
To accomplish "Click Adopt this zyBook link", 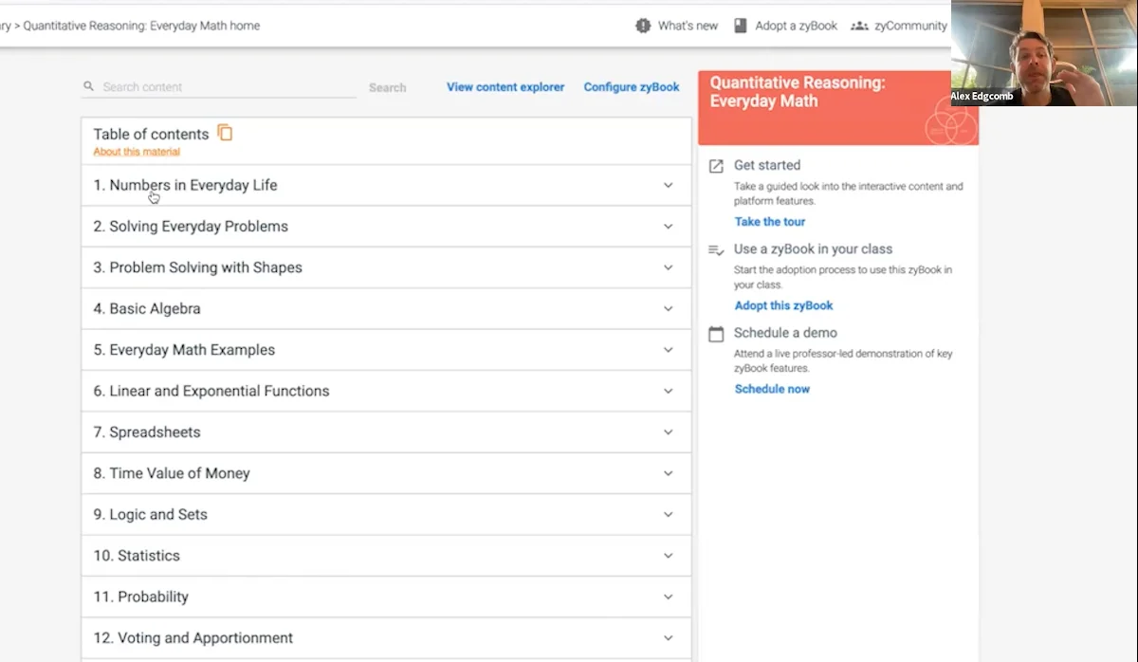I will tap(784, 305).
